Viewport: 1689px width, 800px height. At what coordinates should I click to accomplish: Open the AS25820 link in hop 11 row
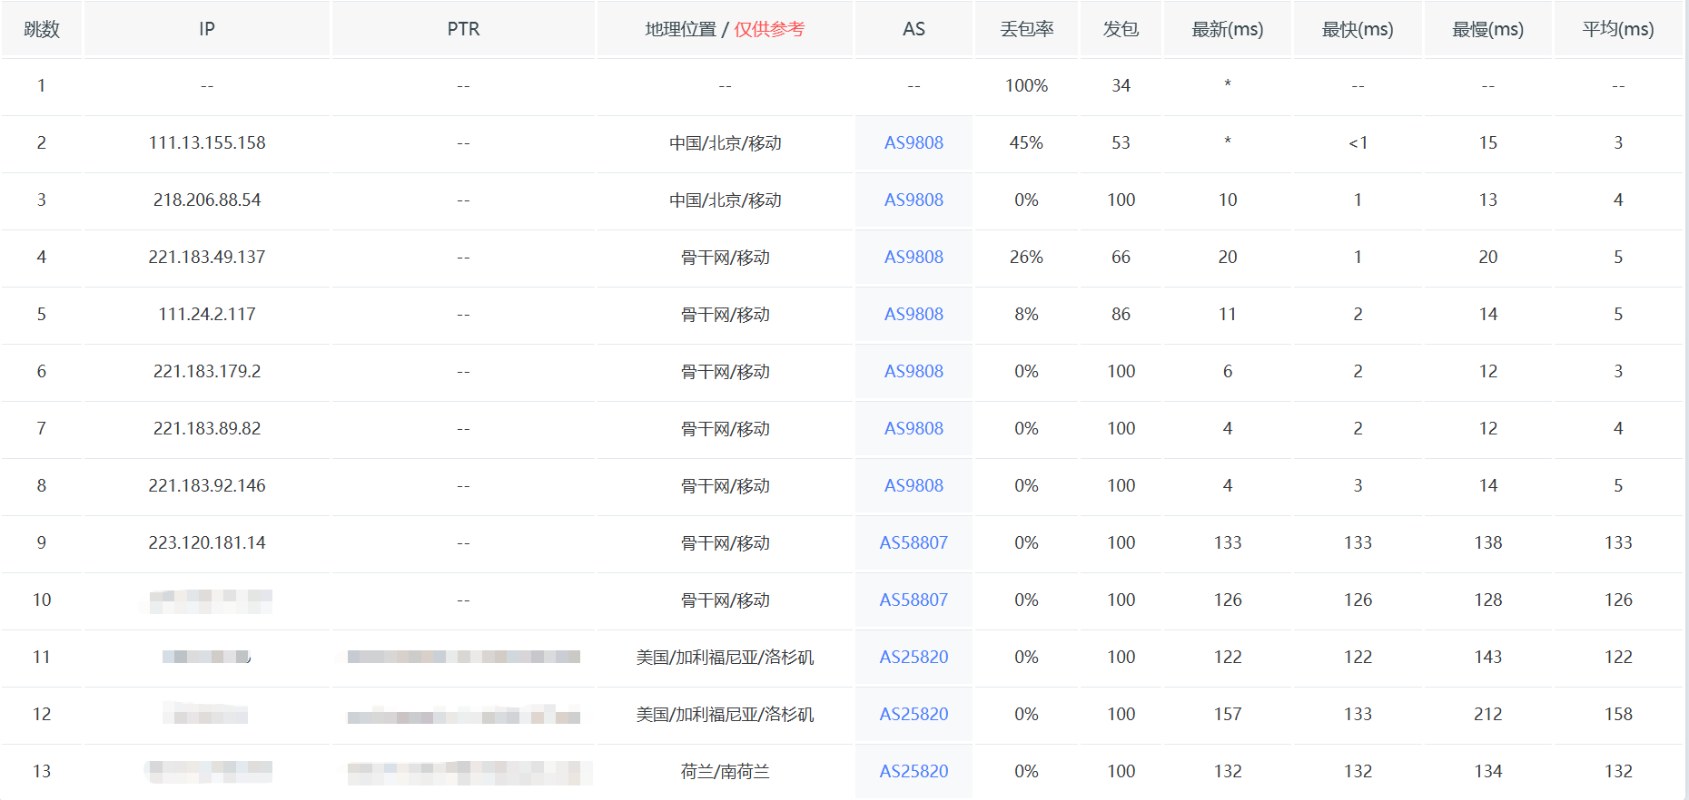[914, 657]
